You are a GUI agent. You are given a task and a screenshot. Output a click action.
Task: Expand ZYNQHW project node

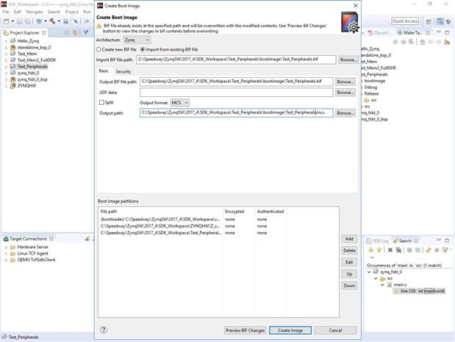[6, 86]
